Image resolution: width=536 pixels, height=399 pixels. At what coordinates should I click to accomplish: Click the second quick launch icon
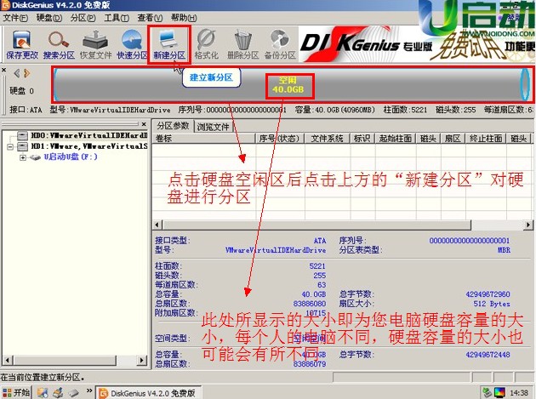pyautogui.click(x=59, y=392)
